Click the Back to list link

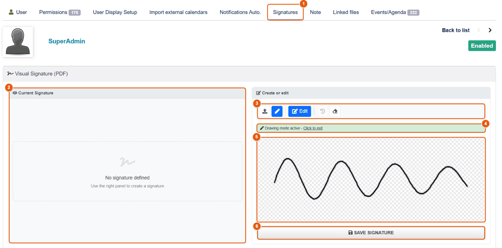456,30
